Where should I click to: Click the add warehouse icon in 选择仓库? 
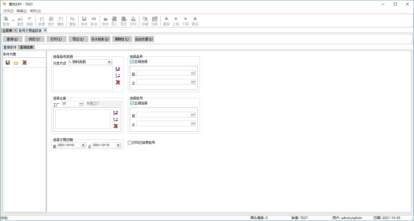point(116,113)
